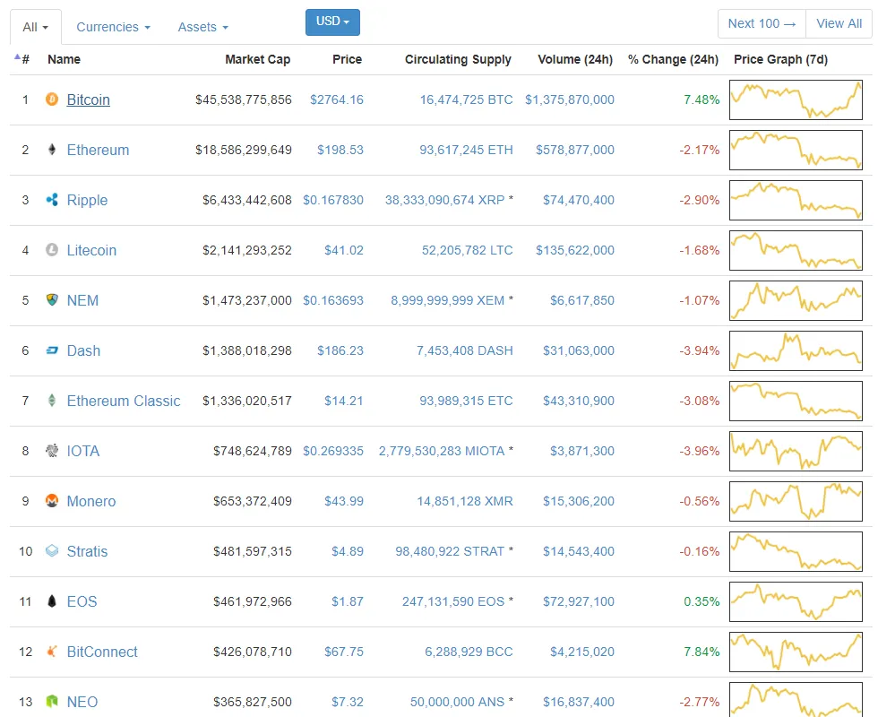The height and width of the screenshot is (717, 878).
Task: Click the Dash logo icon
Action: click(52, 350)
